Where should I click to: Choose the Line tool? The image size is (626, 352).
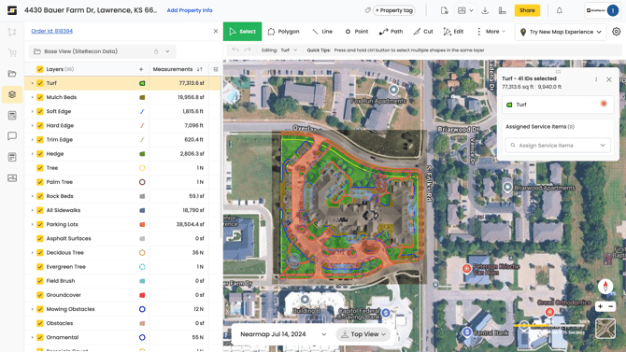pyautogui.click(x=322, y=32)
